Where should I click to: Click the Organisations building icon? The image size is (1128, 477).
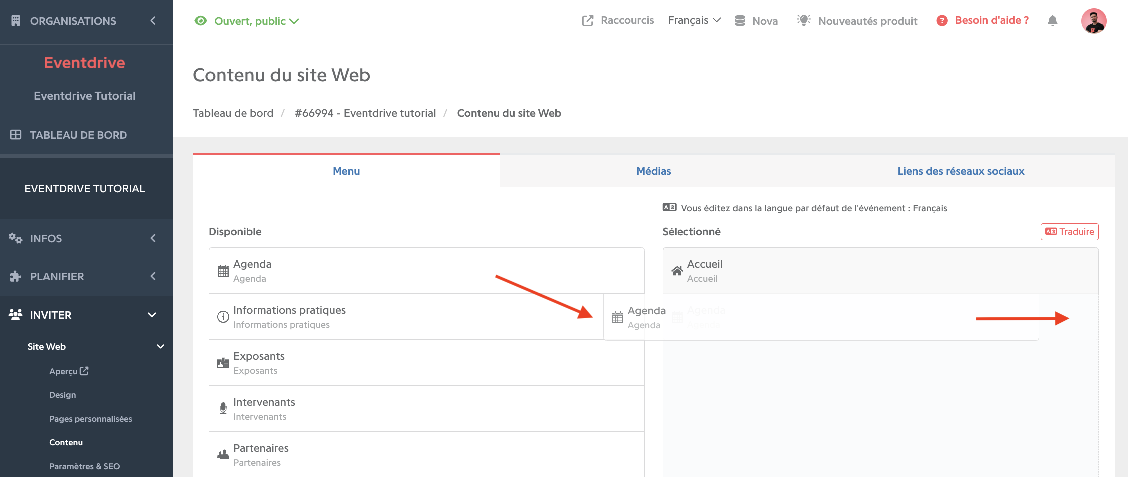click(x=16, y=21)
